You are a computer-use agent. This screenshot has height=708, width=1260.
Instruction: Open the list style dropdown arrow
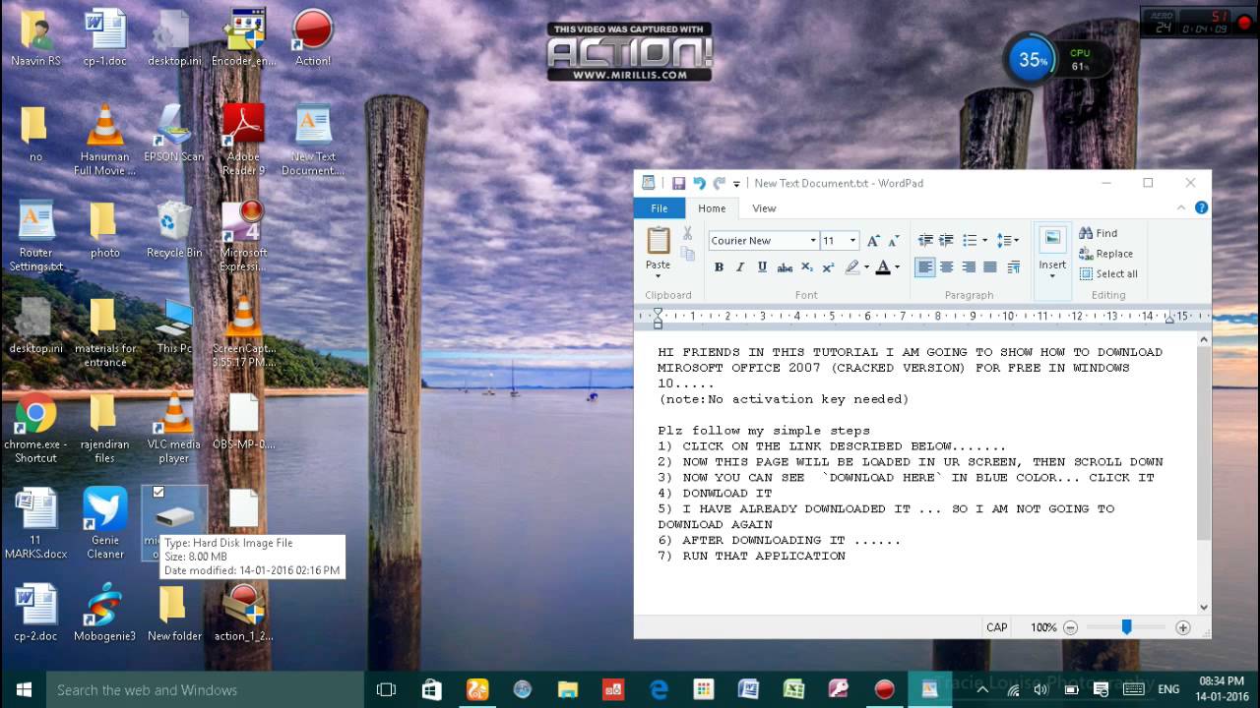tap(984, 240)
